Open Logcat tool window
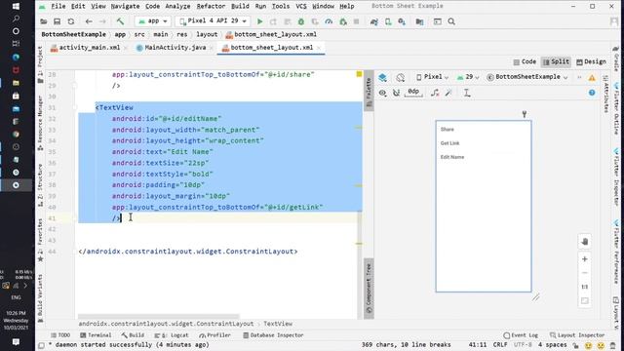The height and width of the screenshot is (351, 624). (172, 335)
